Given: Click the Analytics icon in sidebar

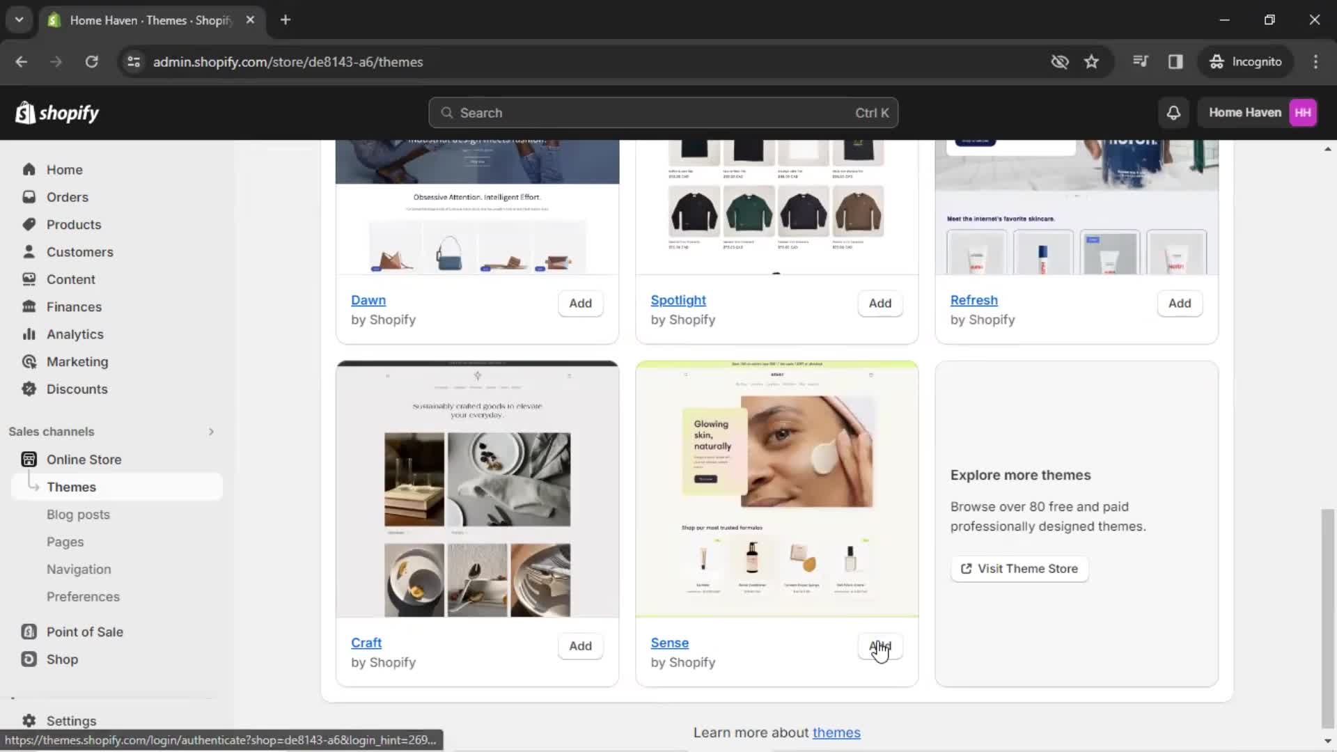Looking at the screenshot, I should point(28,334).
